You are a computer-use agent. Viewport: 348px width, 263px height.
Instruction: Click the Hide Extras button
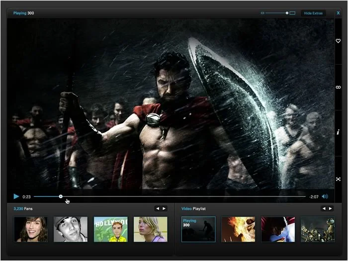(313, 13)
